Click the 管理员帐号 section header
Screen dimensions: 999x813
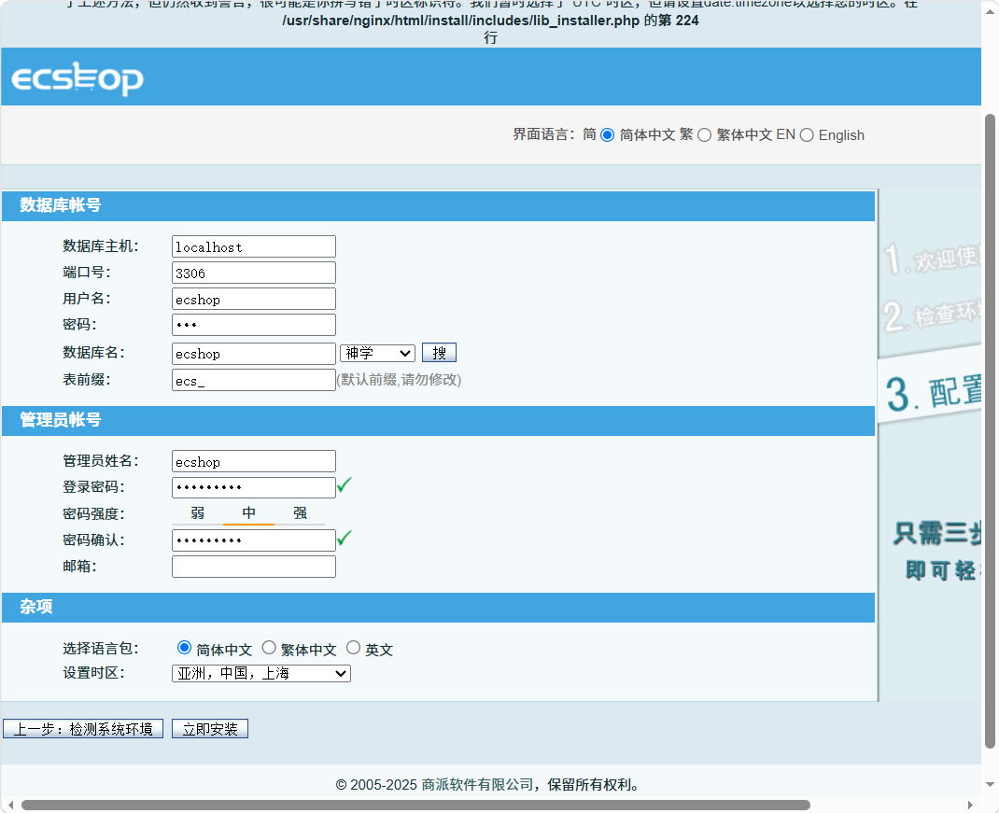(x=438, y=421)
